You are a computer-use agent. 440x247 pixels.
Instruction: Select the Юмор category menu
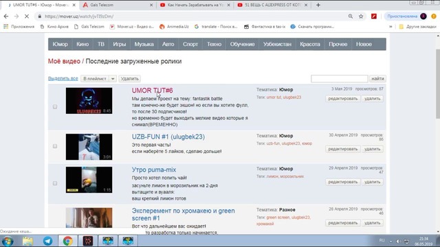(60, 44)
